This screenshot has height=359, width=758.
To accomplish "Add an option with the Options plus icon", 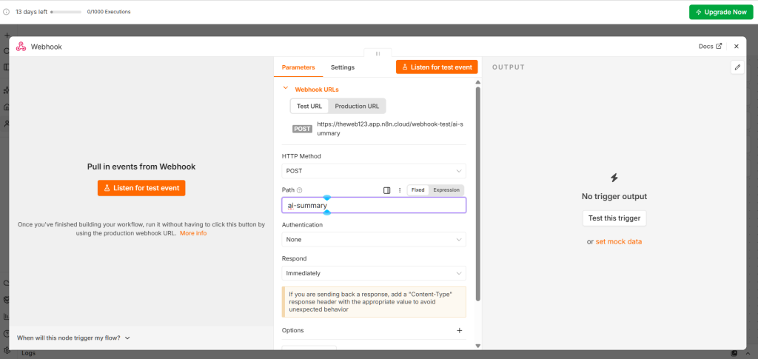I will [459, 330].
